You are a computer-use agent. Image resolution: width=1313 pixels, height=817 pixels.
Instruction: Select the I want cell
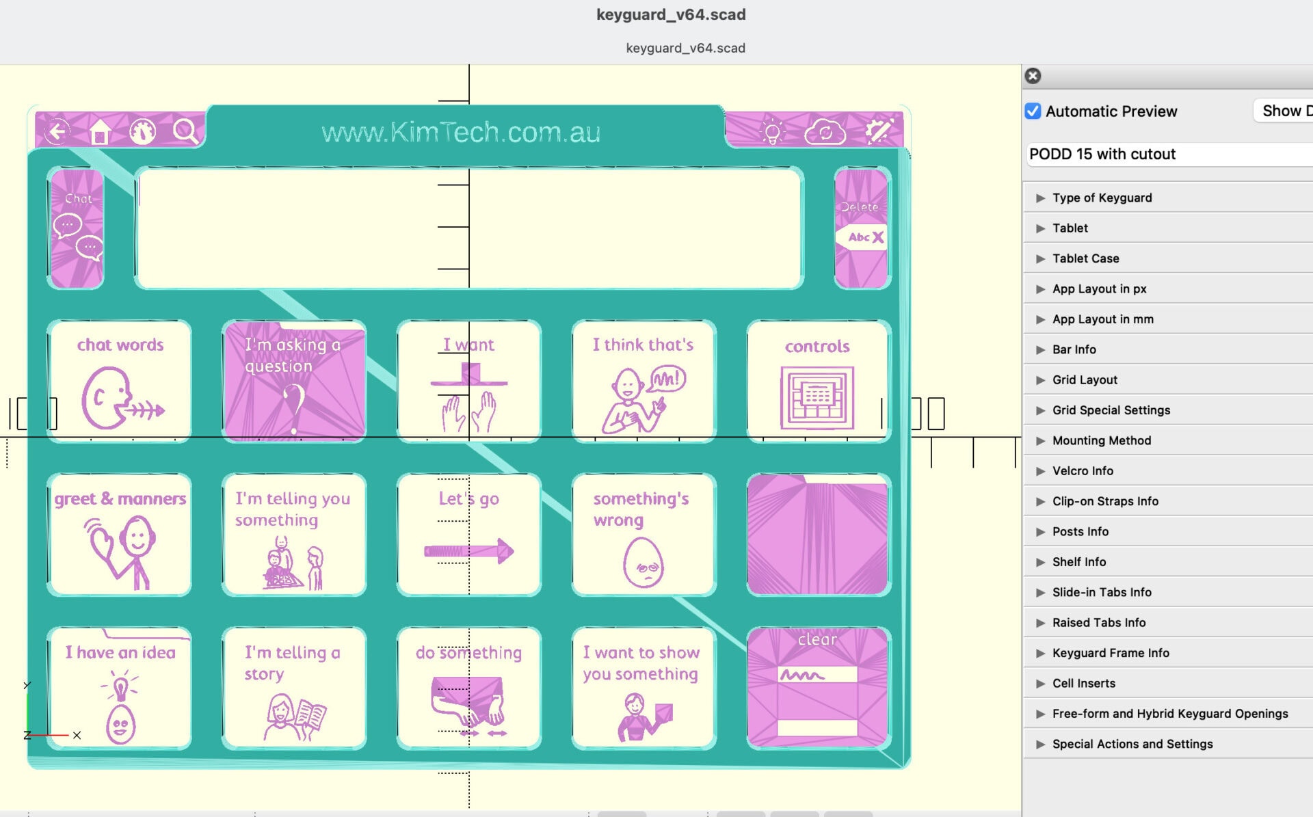pyautogui.click(x=469, y=381)
